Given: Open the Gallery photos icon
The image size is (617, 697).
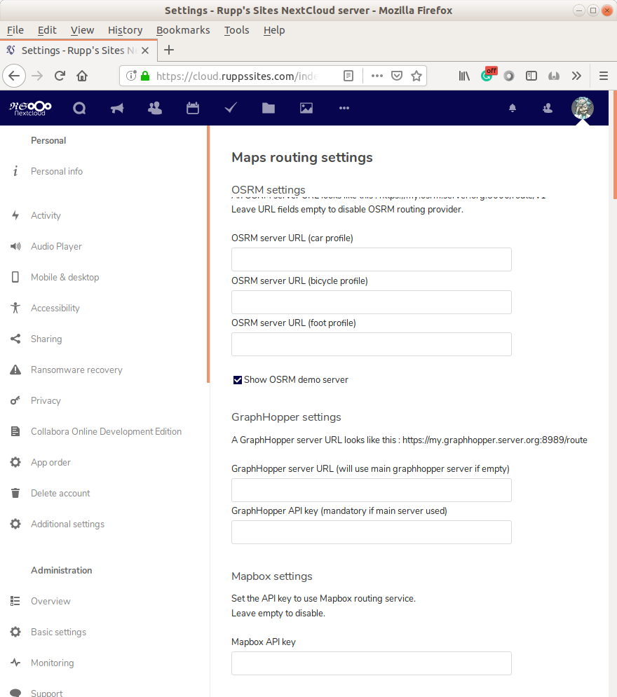Looking at the screenshot, I should (306, 108).
